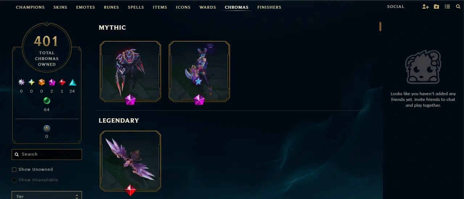The image size is (464, 199).
Task: Open the Finishers tab
Action: pyautogui.click(x=269, y=7)
